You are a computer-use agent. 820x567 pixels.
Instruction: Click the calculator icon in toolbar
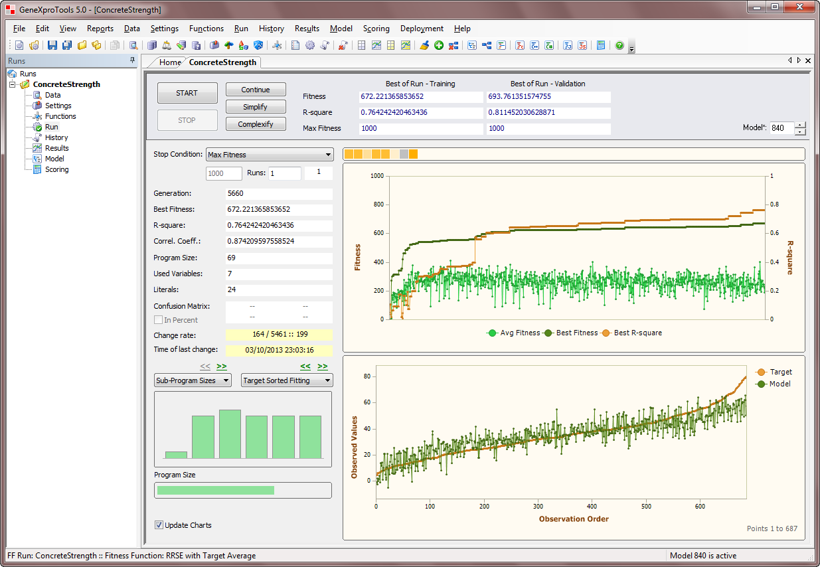coord(601,46)
